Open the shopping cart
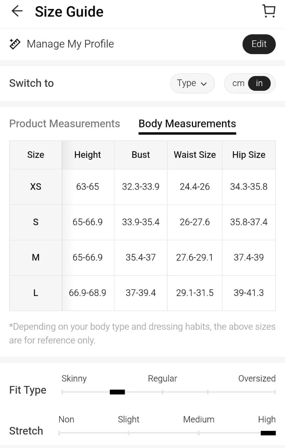The height and width of the screenshot is (448, 285). 269,11
